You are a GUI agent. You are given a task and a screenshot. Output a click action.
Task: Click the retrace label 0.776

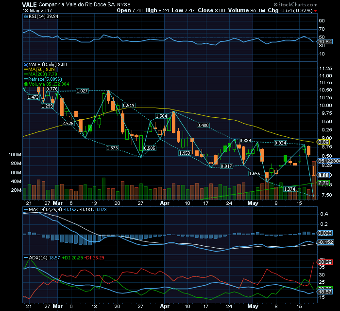click(x=52, y=89)
